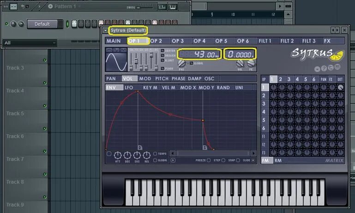The height and width of the screenshot is (213, 355).
Task: Adjust the SWING slider
Action: [x=145, y=7]
